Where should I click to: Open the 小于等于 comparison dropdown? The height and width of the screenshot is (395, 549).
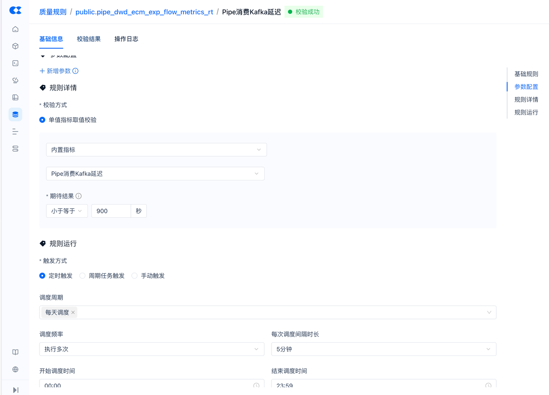click(x=67, y=211)
